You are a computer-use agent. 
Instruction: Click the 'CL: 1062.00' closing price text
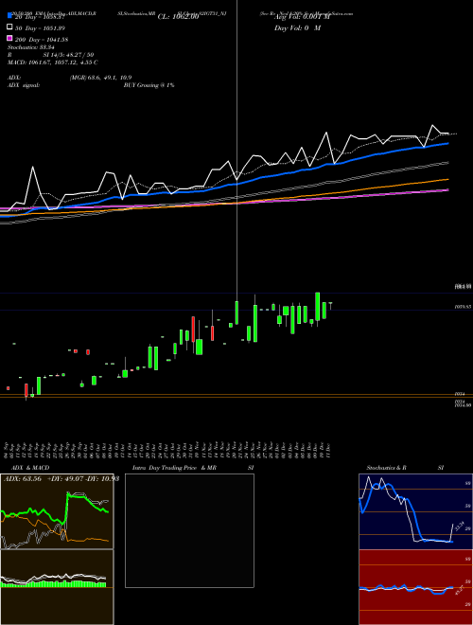(x=178, y=17)
